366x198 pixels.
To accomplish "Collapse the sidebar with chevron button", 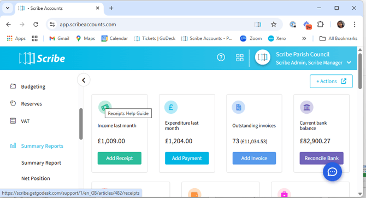I will (x=84, y=80).
